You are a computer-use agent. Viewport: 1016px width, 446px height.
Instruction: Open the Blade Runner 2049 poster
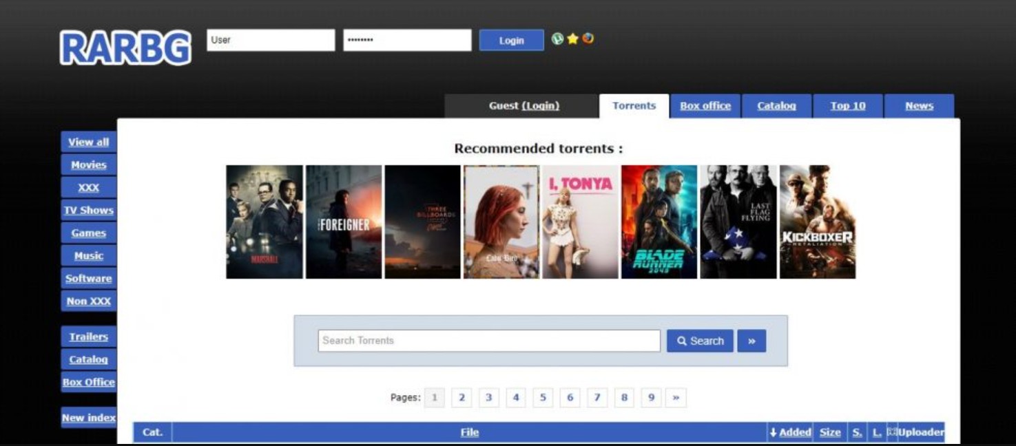tap(659, 222)
